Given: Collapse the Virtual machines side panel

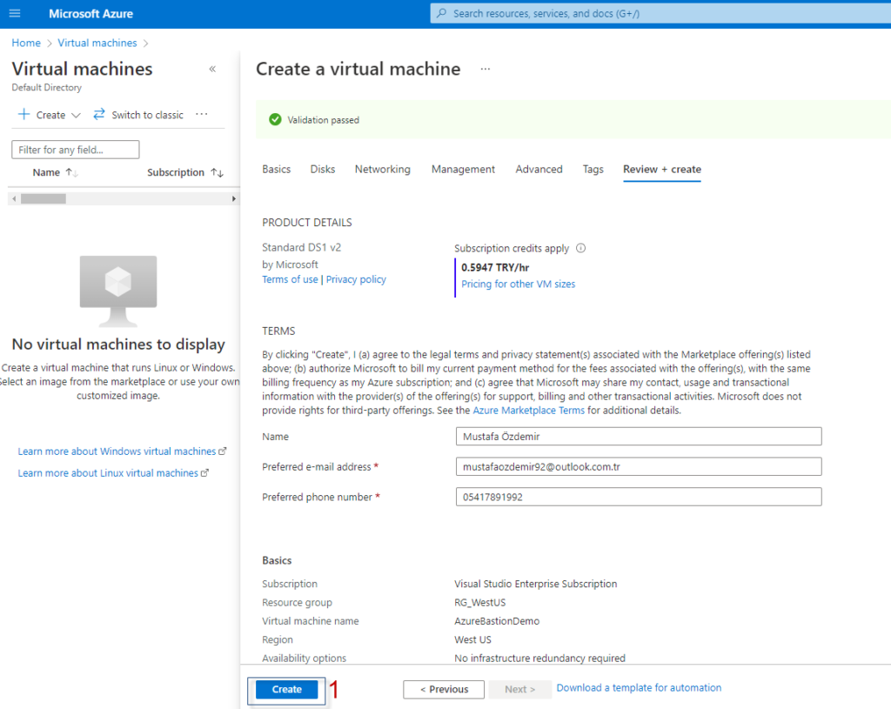Looking at the screenshot, I should pos(212,70).
